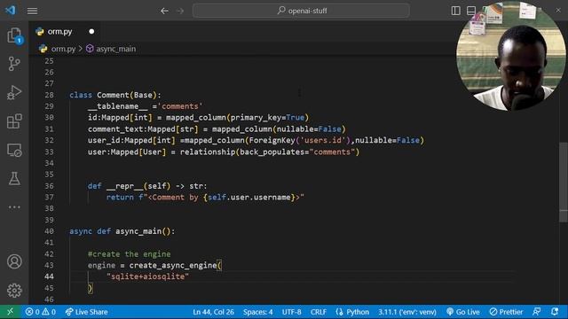This screenshot has width=568, height=319.
Task: Open the Accounts menu icon
Action: coord(14,261)
